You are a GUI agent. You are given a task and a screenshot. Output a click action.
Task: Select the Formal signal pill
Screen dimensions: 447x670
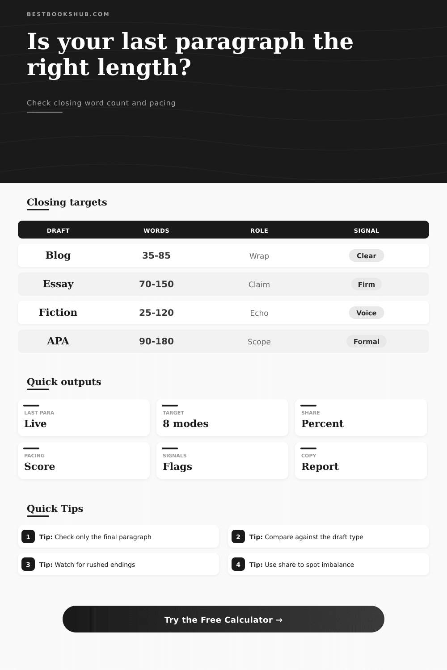pos(367,341)
